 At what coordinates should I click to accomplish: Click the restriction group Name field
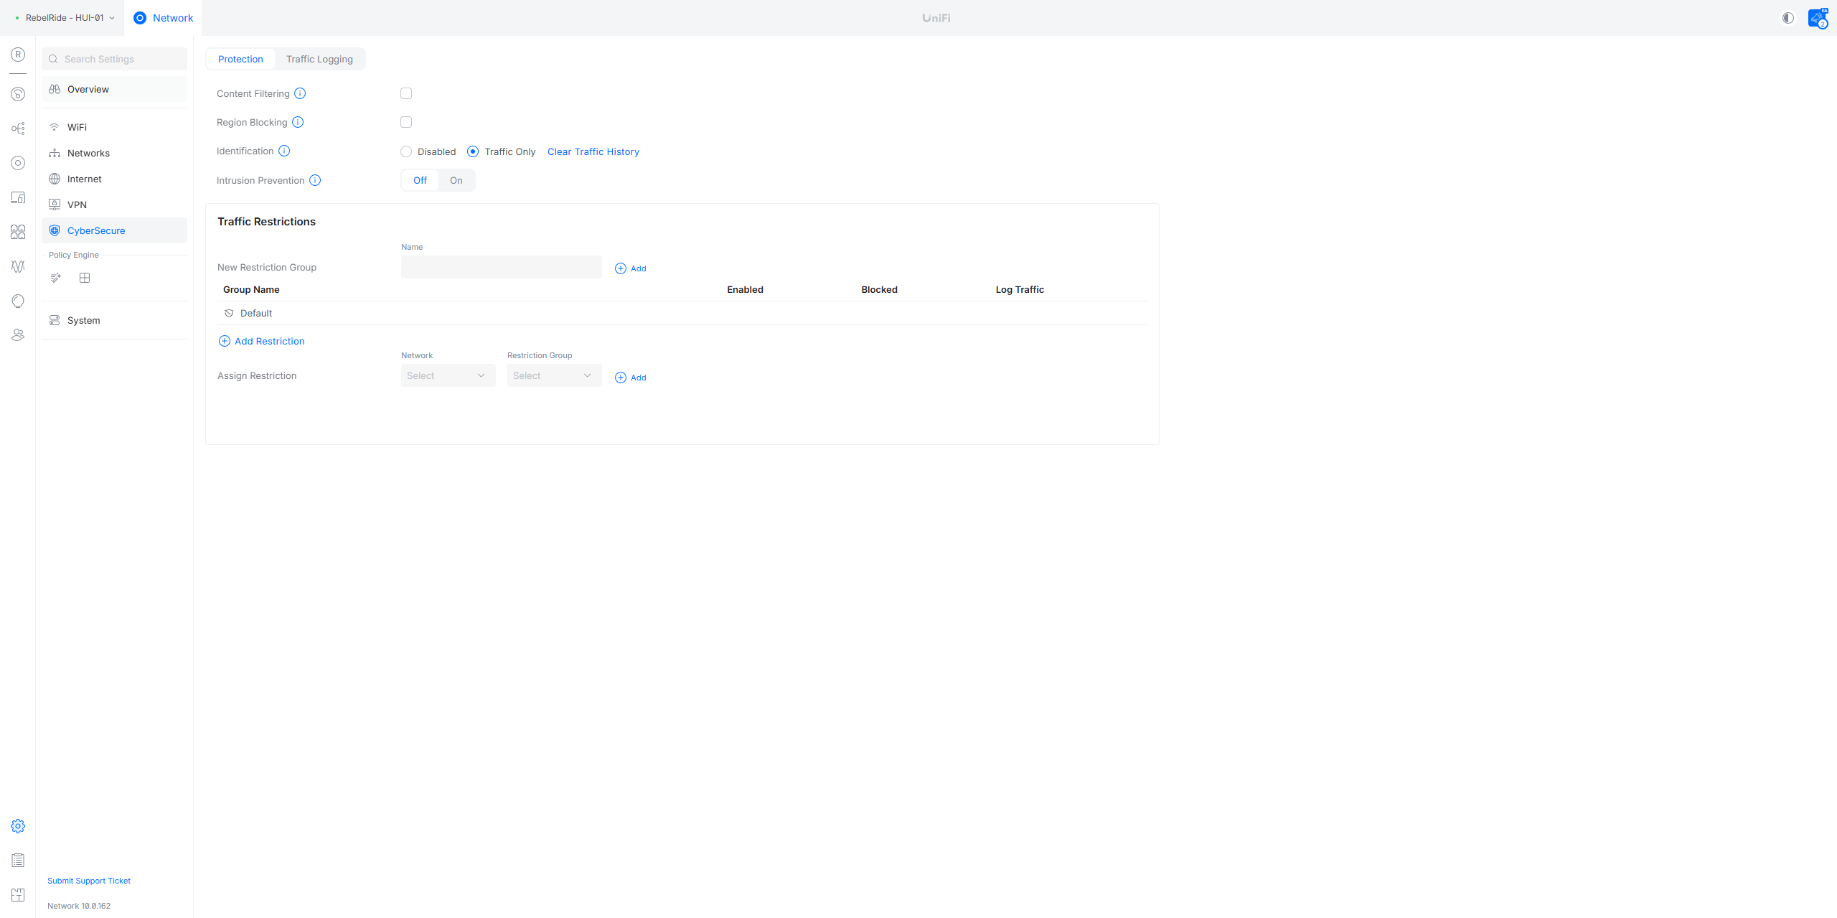(501, 267)
